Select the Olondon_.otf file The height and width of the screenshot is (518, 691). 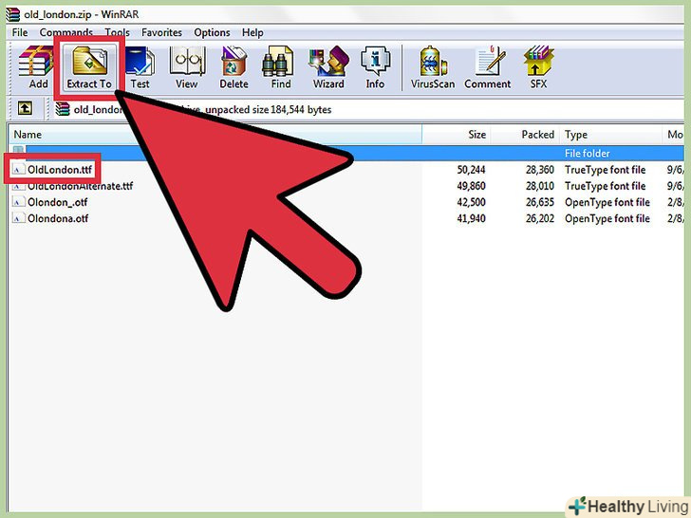(x=57, y=202)
